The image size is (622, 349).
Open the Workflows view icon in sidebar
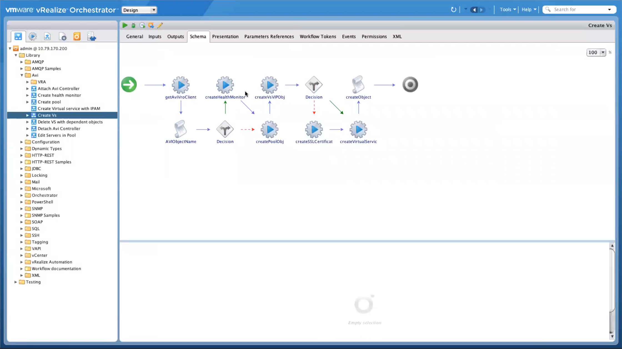click(x=18, y=36)
